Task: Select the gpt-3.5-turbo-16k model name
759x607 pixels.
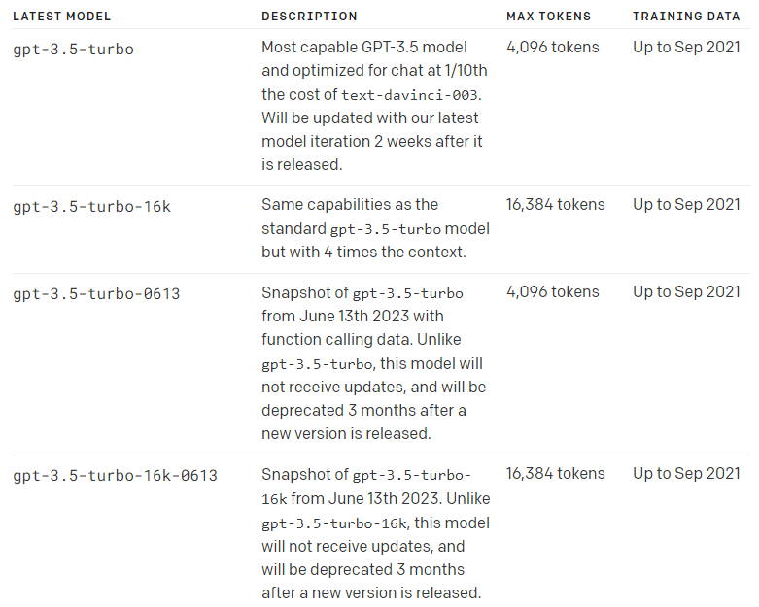Action: [x=91, y=207]
